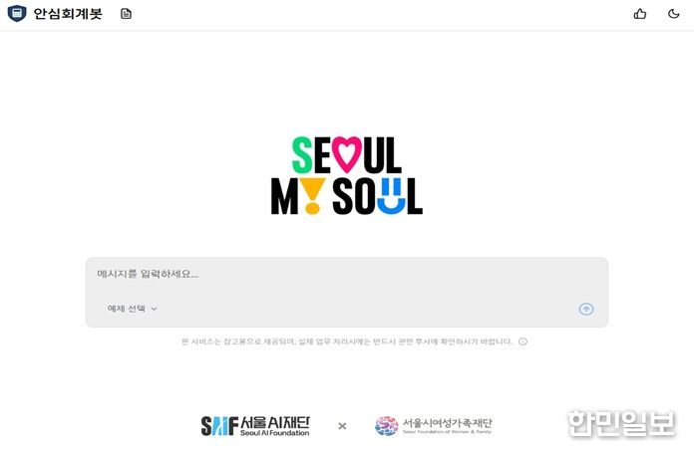Toggle dark mode with moon icon
Image resolution: width=694 pixels, height=454 pixels.
click(674, 14)
